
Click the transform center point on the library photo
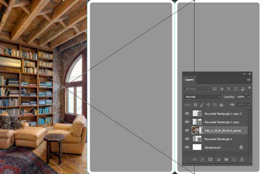coord(64,87)
